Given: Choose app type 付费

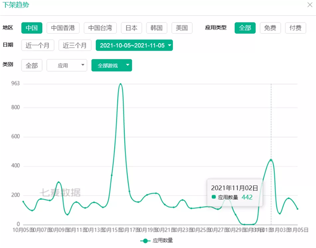Looking at the screenshot, I should pyautogui.click(x=295, y=28).
